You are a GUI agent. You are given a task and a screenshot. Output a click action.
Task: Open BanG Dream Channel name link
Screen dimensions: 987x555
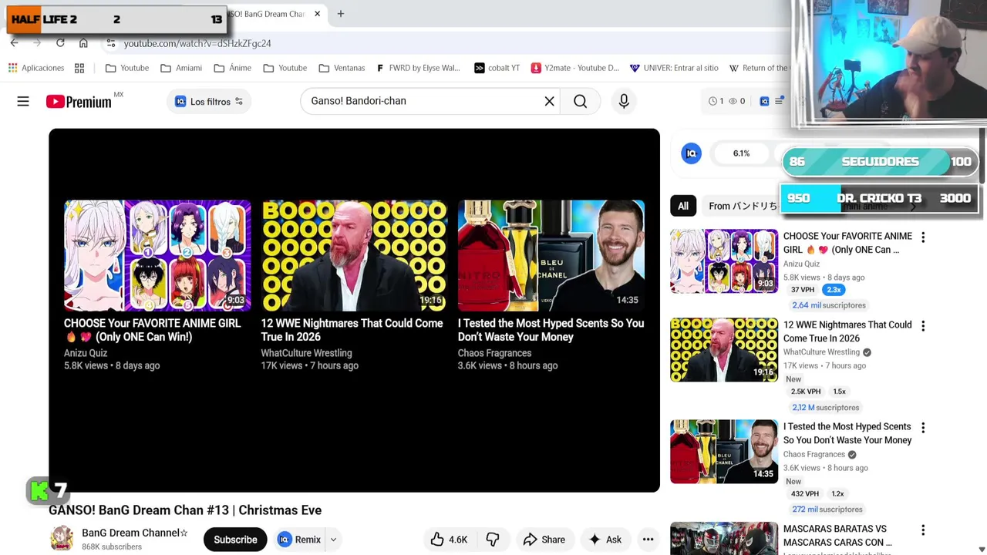(135, 533)
